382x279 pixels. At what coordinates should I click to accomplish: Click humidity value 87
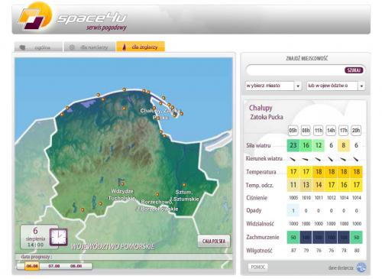(293, 251)
